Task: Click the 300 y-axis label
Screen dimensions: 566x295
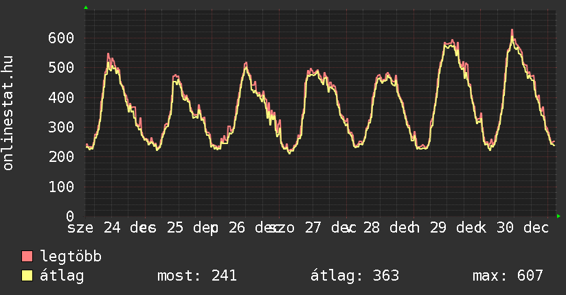Action: [x=61, y=127]
